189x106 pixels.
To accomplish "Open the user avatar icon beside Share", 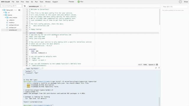I will (x=180, y=2).
